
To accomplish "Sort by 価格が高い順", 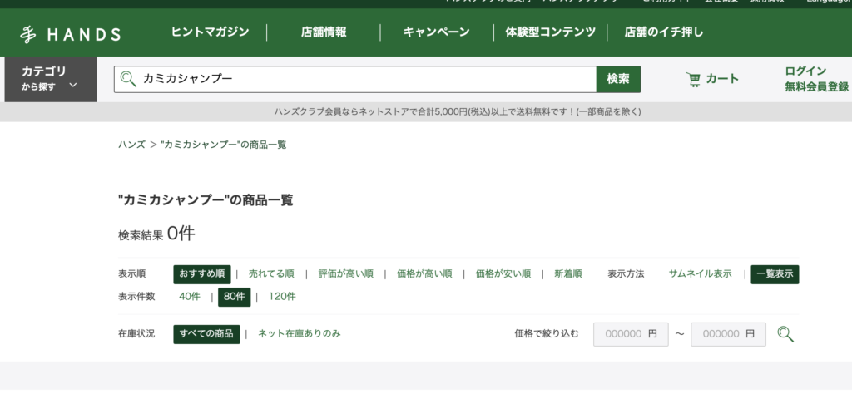I will 424,274.
